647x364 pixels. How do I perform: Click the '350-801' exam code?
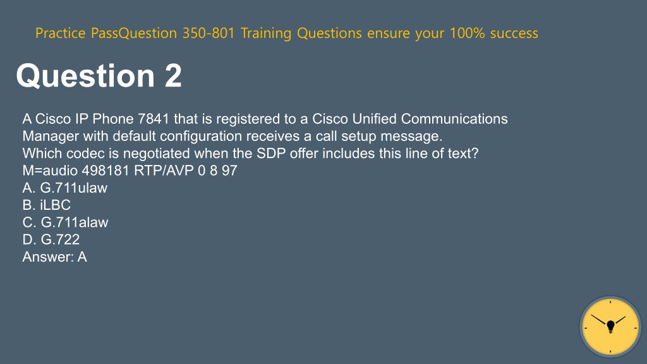(209, 33)
